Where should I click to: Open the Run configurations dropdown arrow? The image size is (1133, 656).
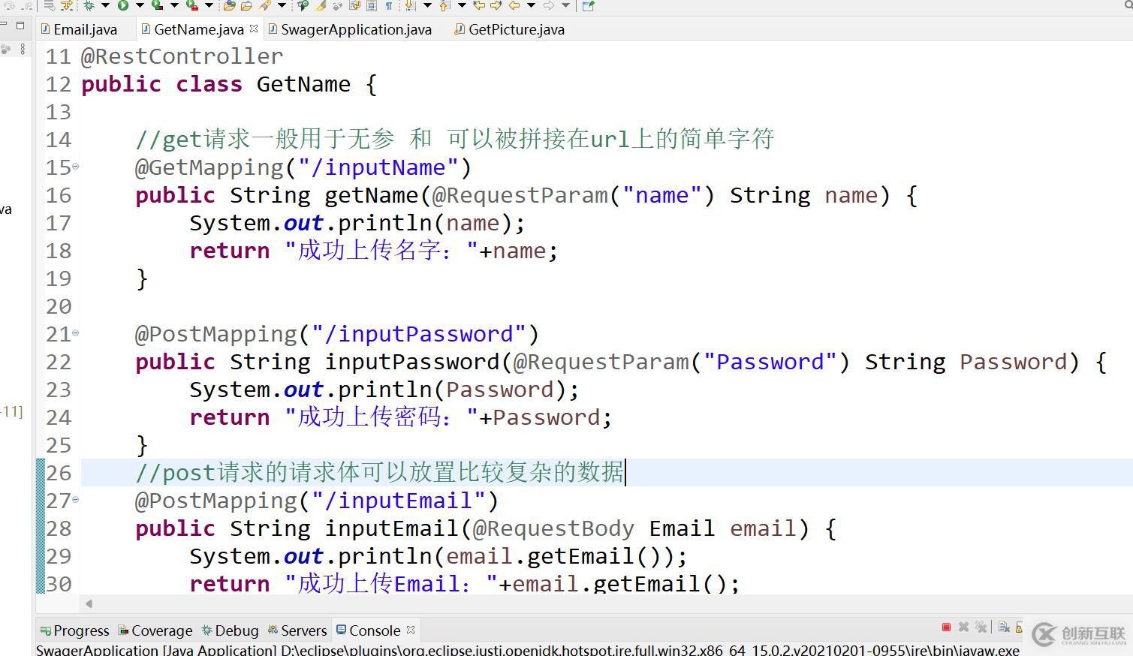pyautogui.click(x=140, y=5)
